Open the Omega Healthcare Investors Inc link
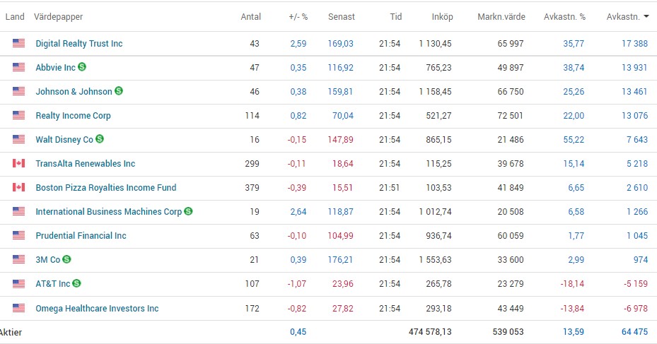The width and height of the screenshot is (657, 344). coord(97,308)
